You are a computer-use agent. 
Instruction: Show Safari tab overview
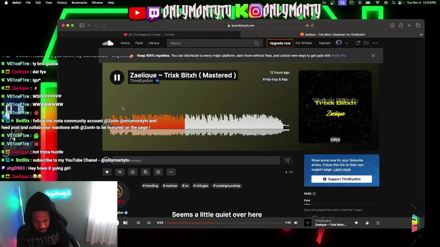[x=418, y=25]
